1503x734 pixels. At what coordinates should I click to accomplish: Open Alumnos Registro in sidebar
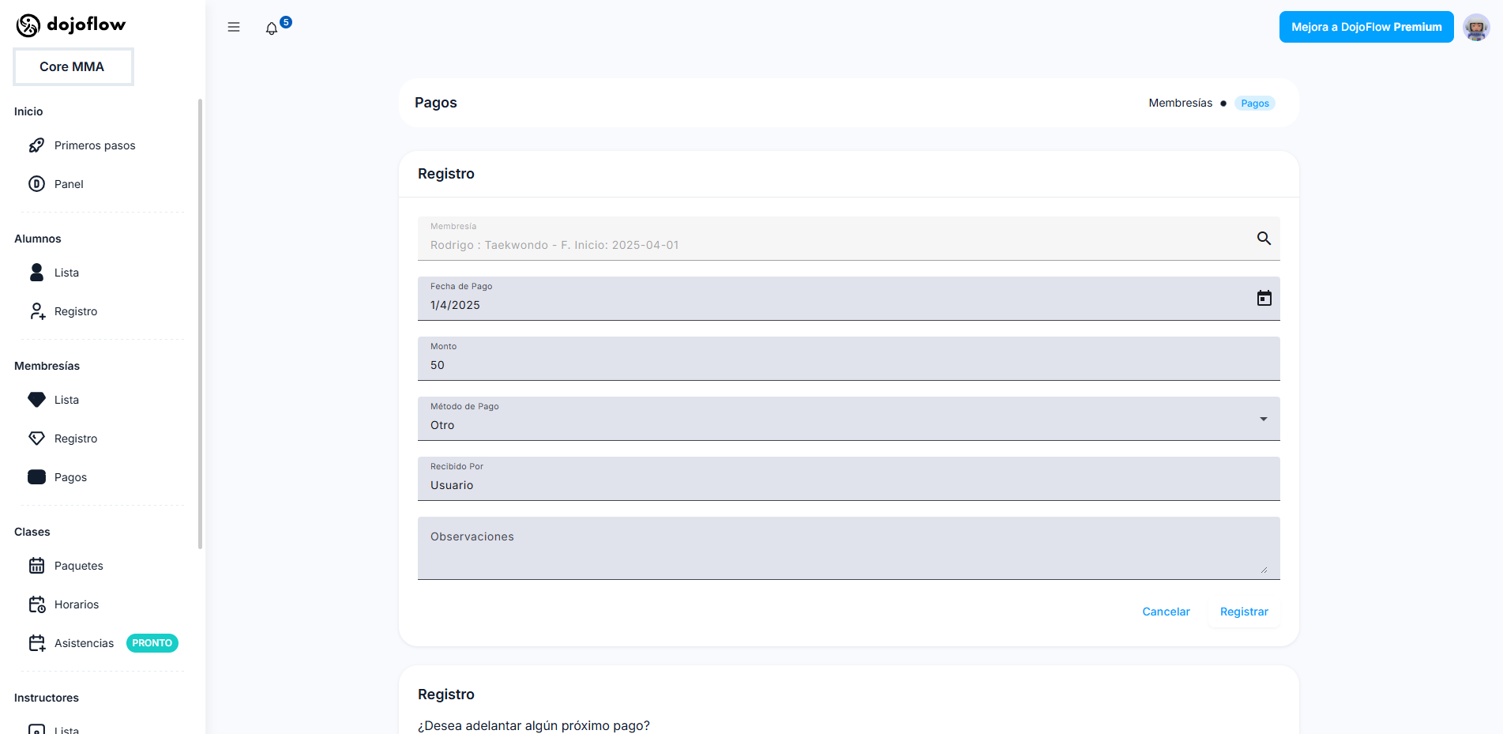[75, 311]
